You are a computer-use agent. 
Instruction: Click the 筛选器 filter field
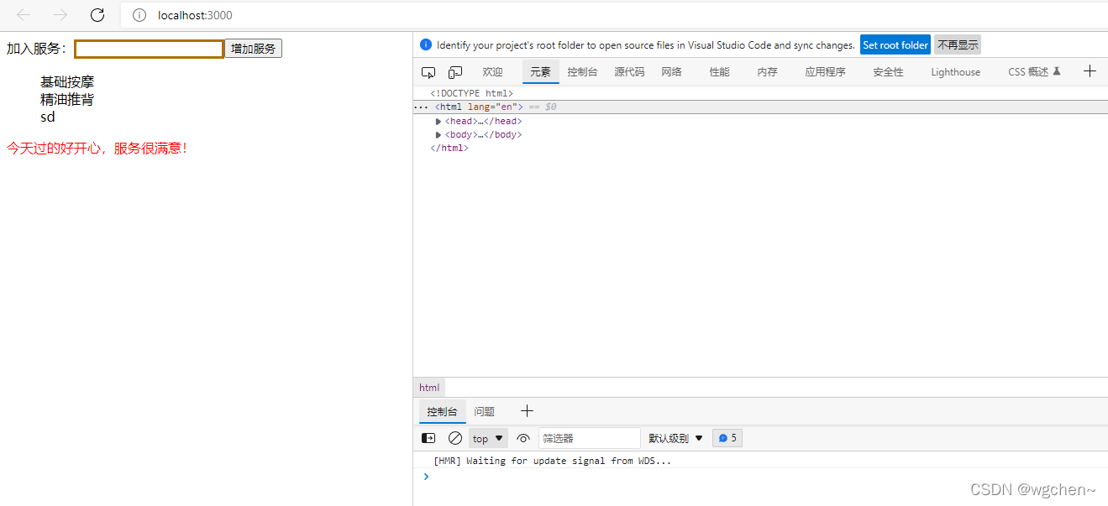coord(589,438)
